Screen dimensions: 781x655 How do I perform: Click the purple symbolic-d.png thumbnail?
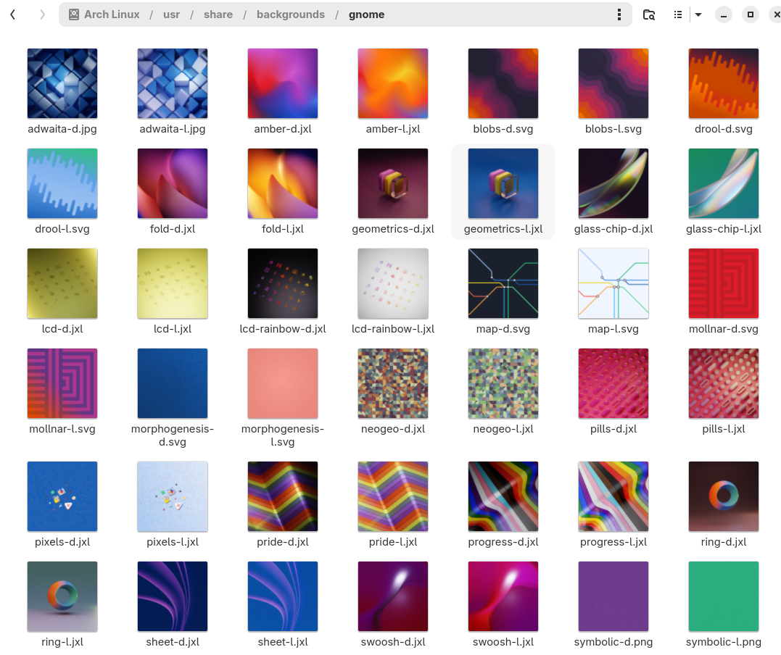(613, 596)
